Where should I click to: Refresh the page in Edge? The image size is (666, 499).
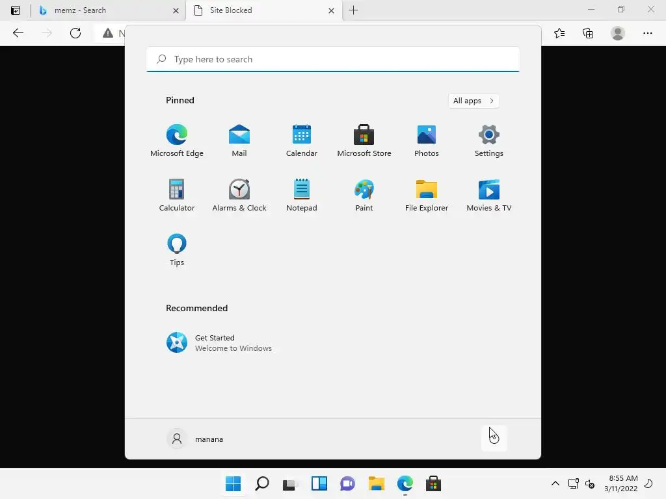click(x=75, y=33)
